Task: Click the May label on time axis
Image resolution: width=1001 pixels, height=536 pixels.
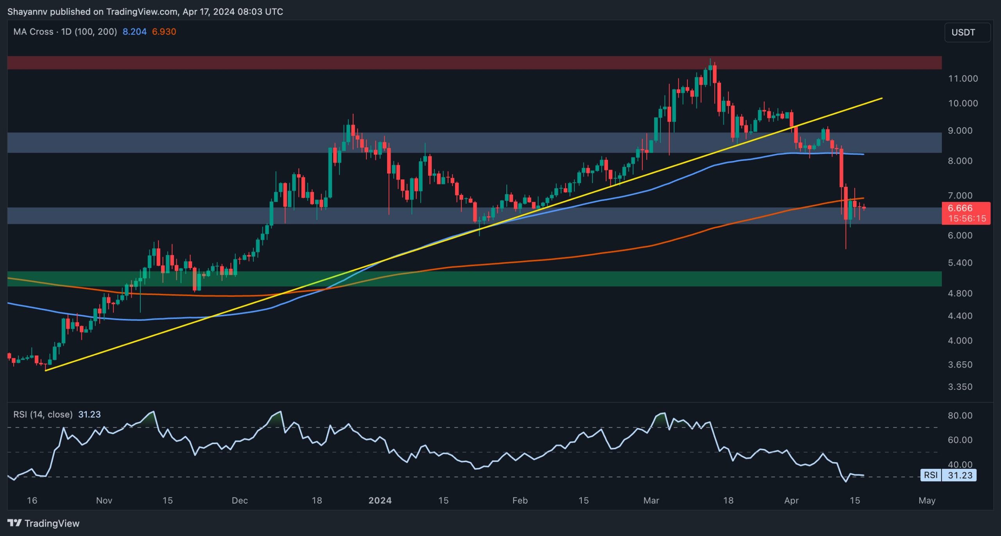Action: 927,500
